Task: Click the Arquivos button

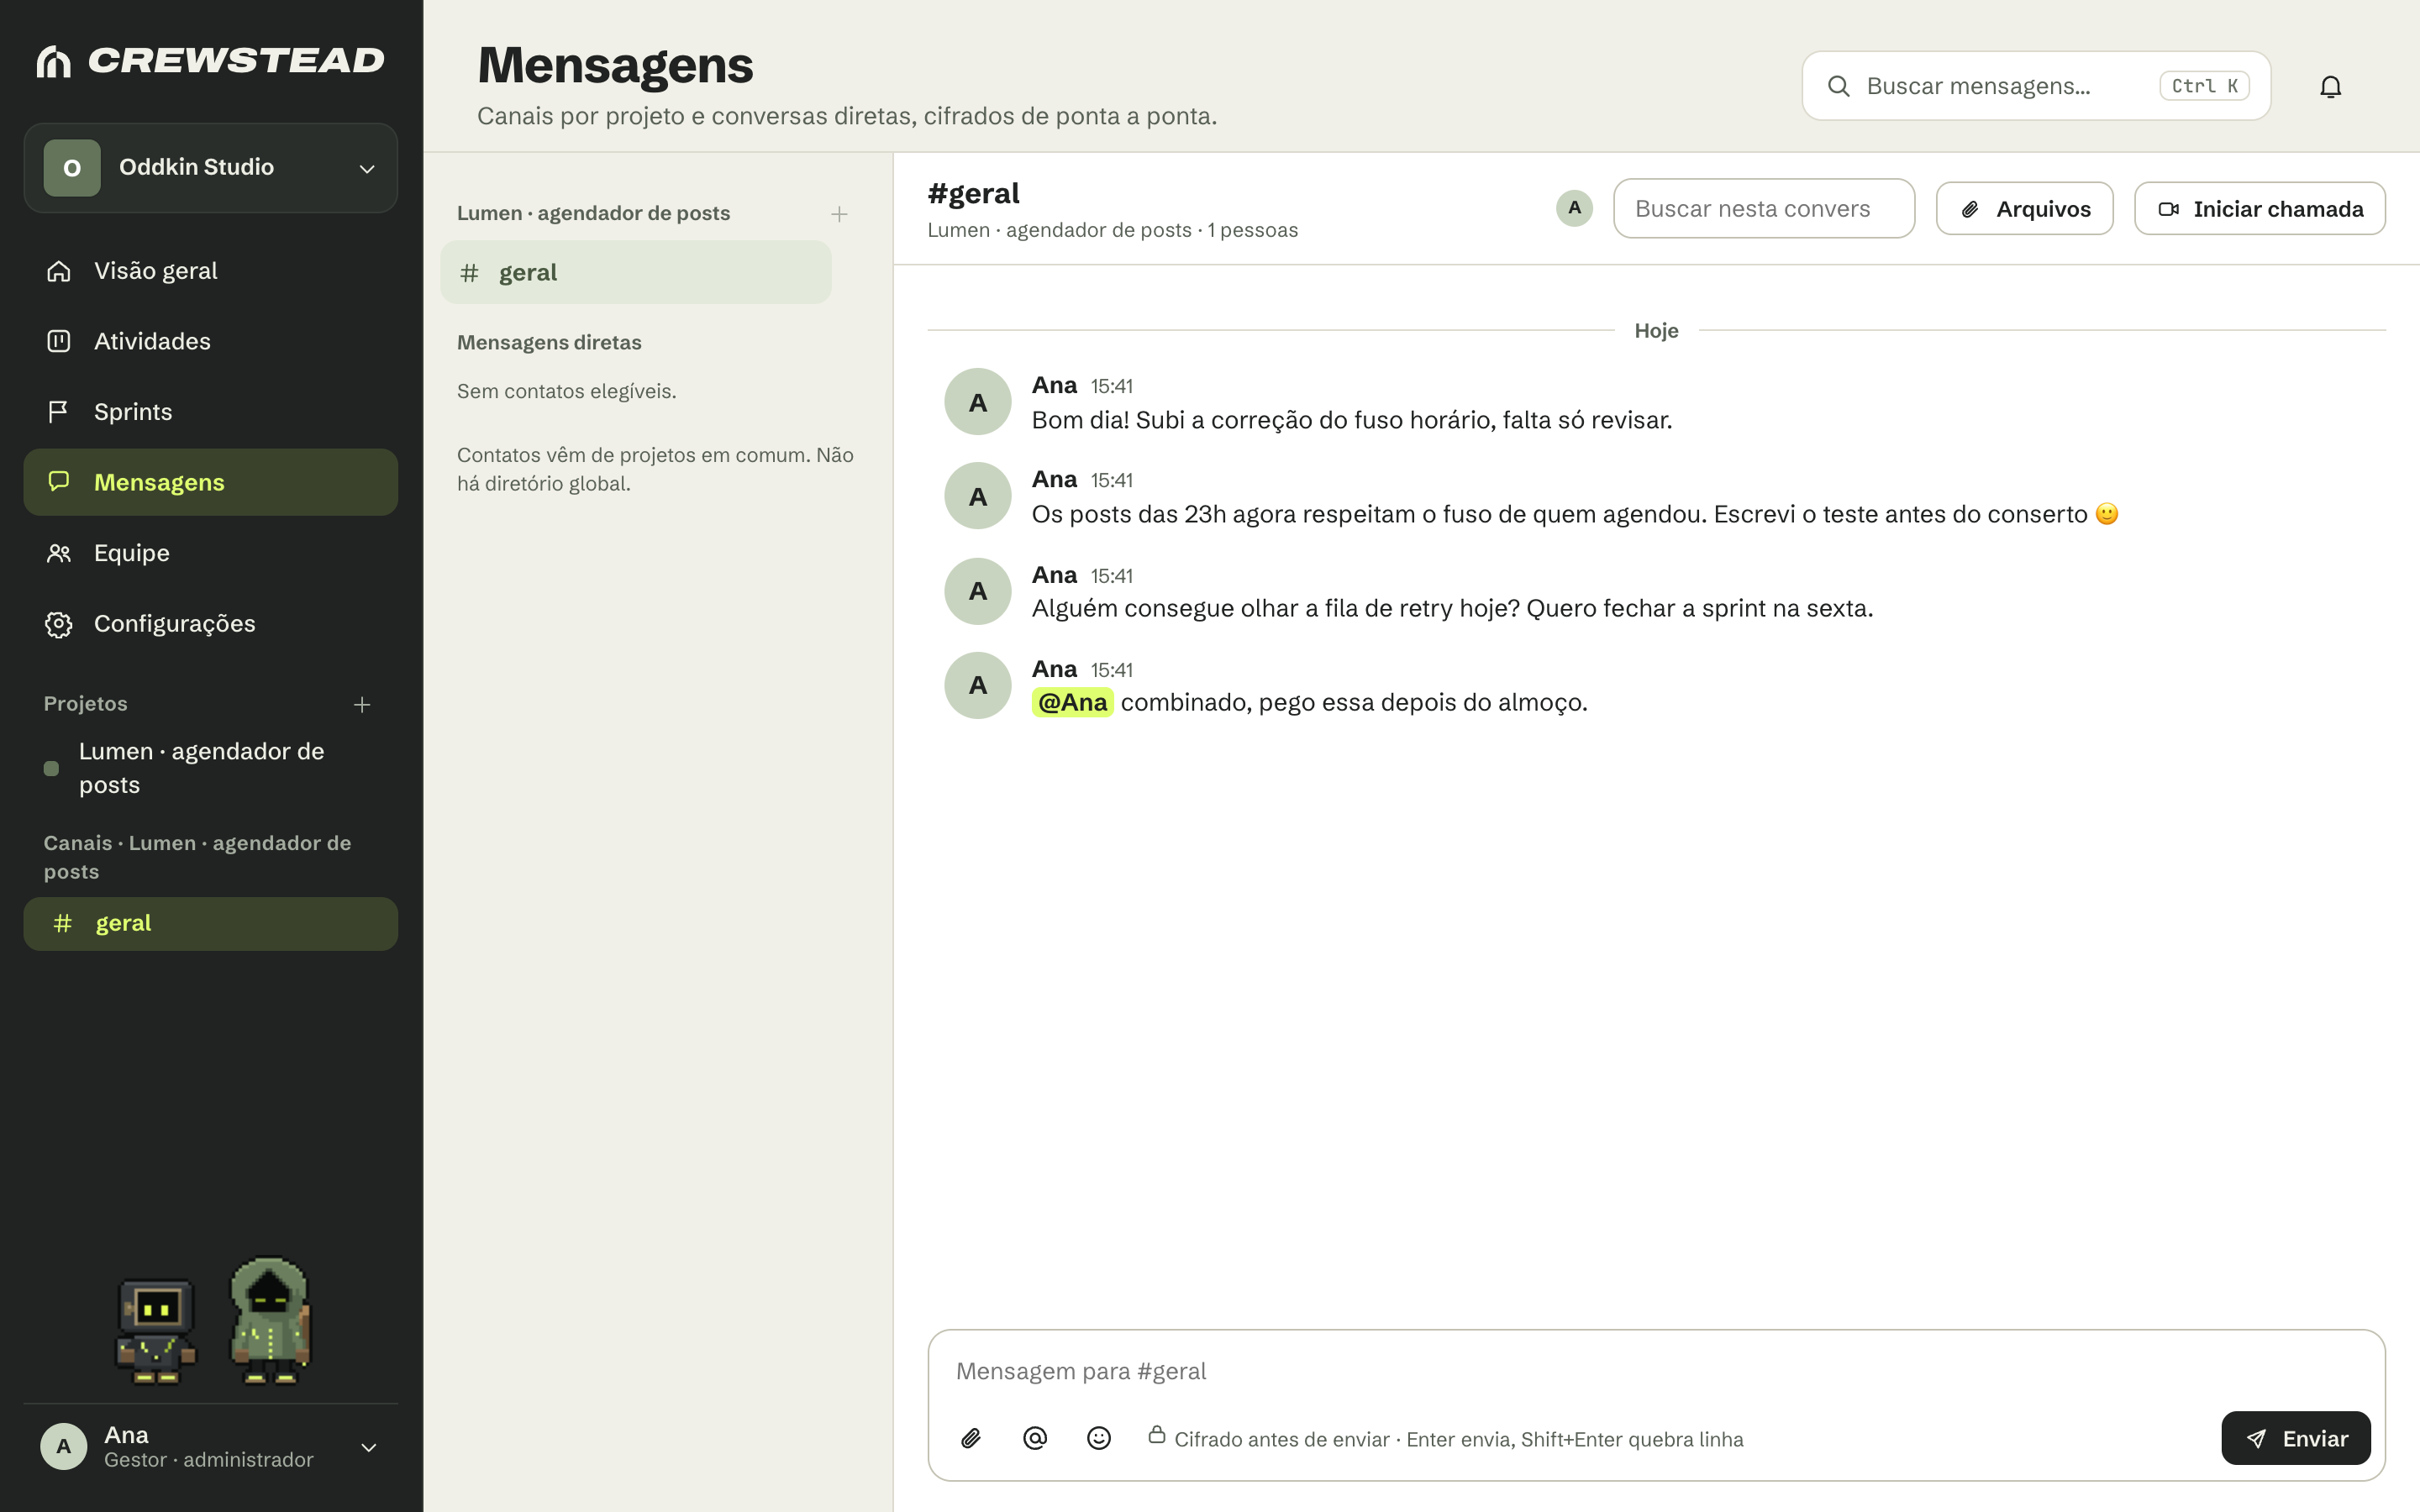Action: (x=2024, y=208)
